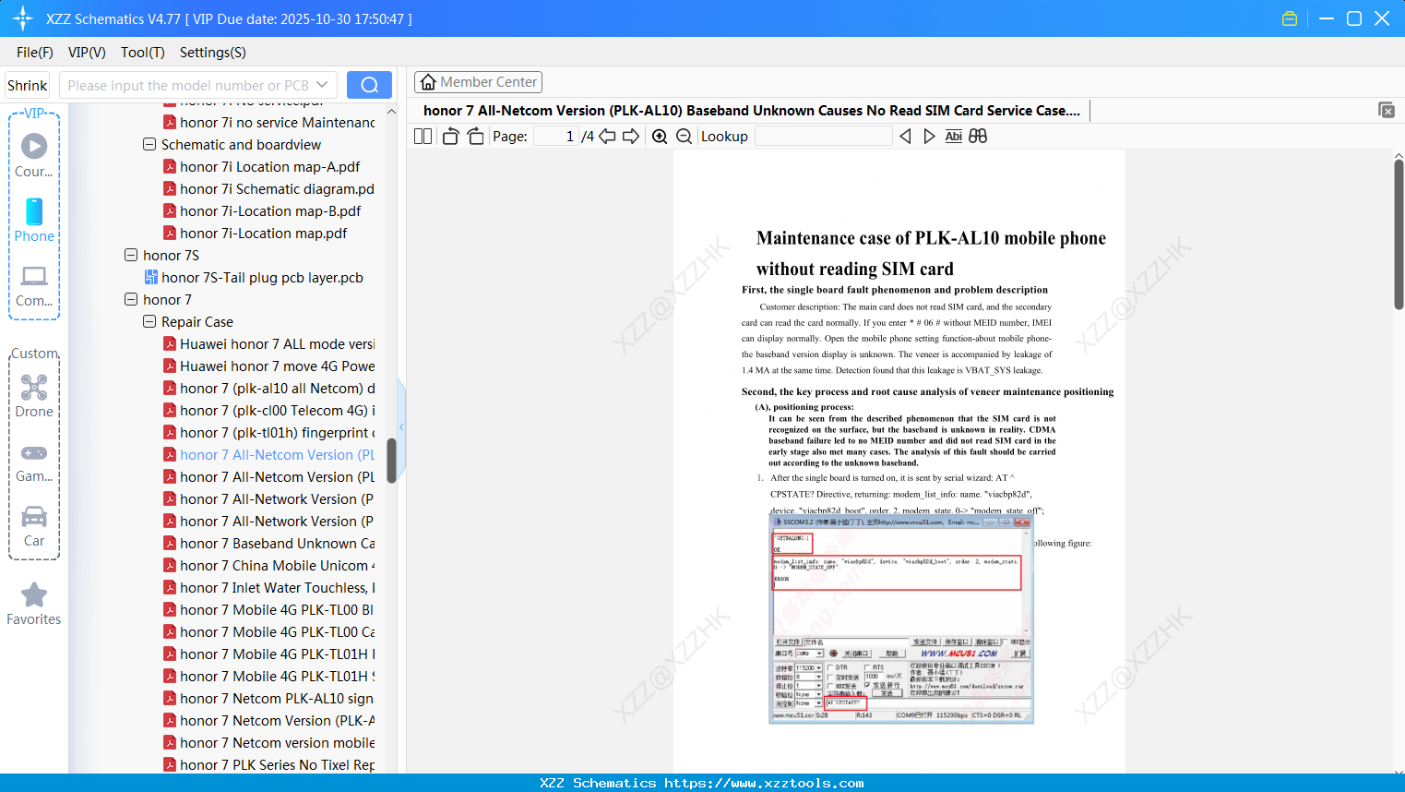Zoom out of the document

pos(685,137)
